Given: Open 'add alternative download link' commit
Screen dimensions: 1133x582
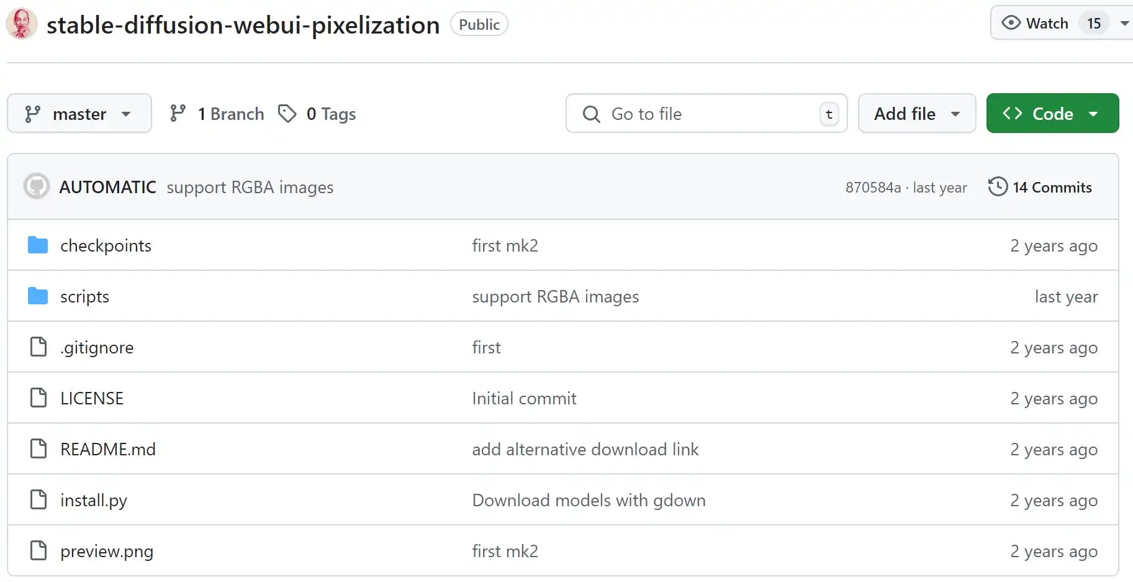Looking at the screenshot, I should tap(585, 449).
